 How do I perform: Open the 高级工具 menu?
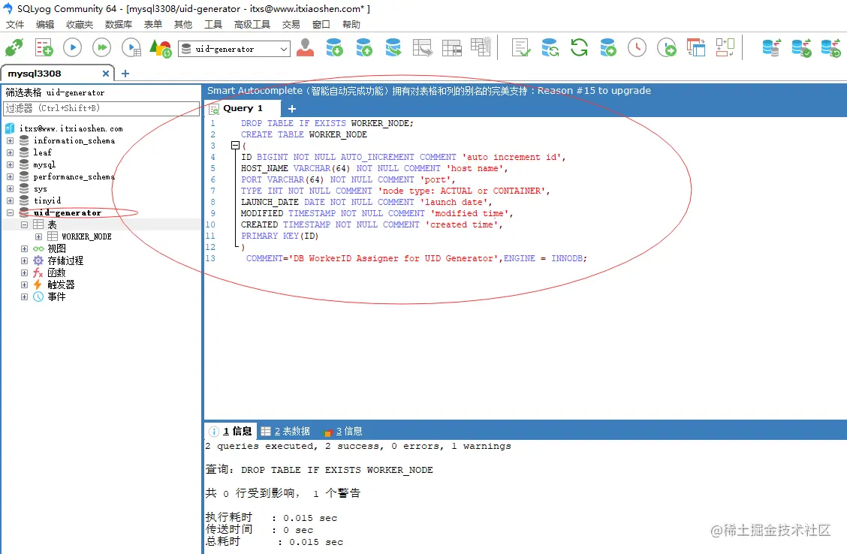tap(252, 24)
